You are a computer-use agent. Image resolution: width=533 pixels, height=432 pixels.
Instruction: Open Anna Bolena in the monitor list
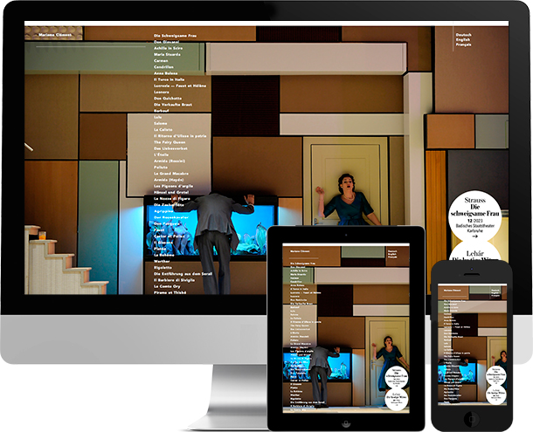(165, 73)
